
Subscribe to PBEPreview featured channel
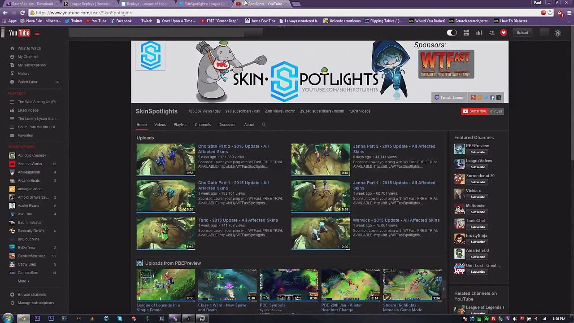click(478, 152)
